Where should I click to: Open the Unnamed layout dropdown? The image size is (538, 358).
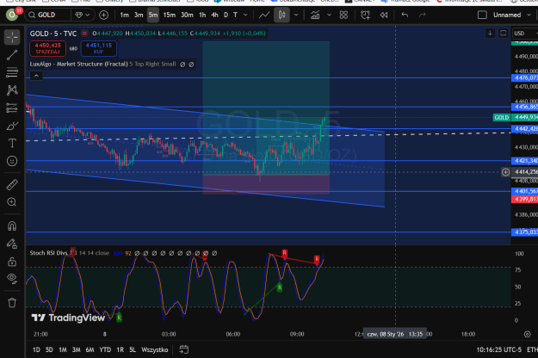pos(529,15)
